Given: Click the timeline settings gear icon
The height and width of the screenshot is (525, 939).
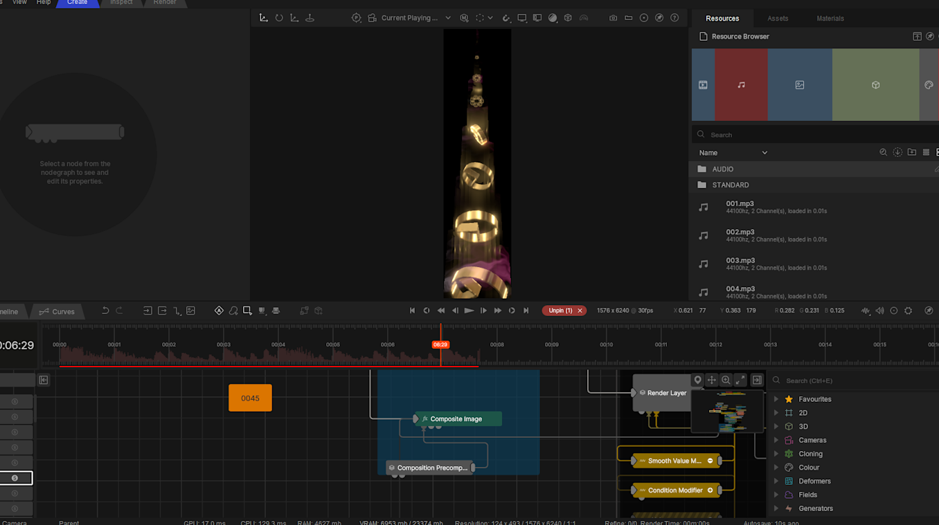Looking at the screenshot, I should click(909, 311).
